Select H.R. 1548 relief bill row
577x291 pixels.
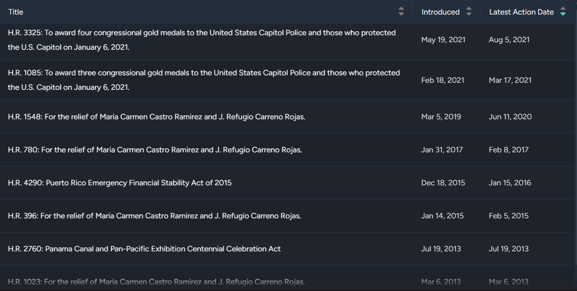tap(156, 117)
